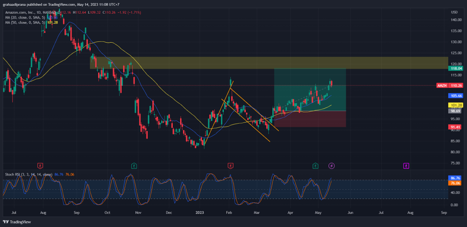
Task: Click the red 91.41 stop price label
Action: (456, 127)
